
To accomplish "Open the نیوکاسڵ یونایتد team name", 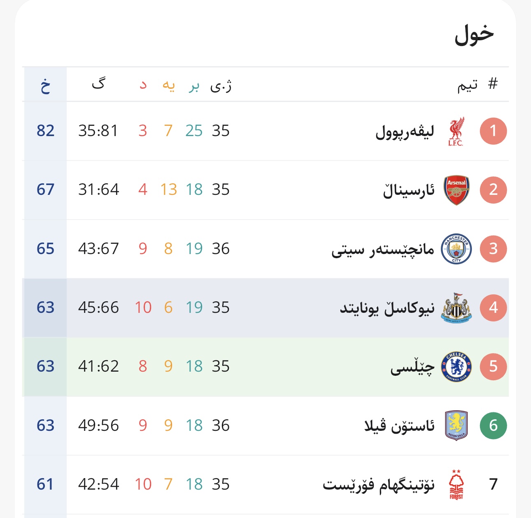I will tap(387, 308).
